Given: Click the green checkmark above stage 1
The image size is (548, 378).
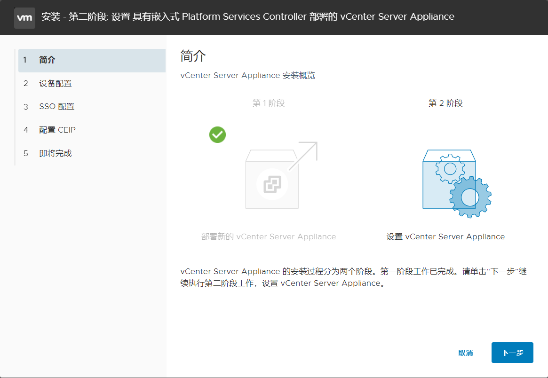Looking at the screenshot, I should (217, 134).
